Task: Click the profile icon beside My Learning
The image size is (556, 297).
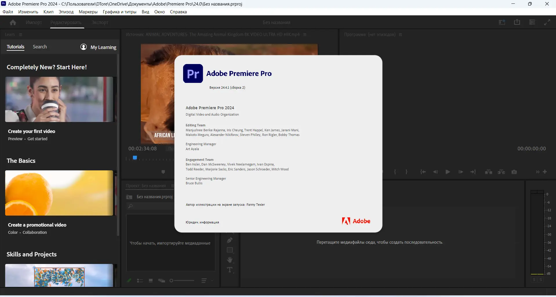Action: click(x=83, y=47)
